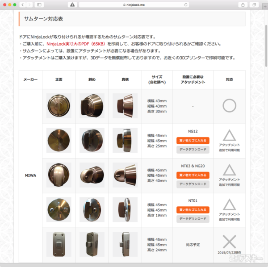Download data for NT03 & NG20
The width and height of the screenshot is (268, 267).
point(193,184)
